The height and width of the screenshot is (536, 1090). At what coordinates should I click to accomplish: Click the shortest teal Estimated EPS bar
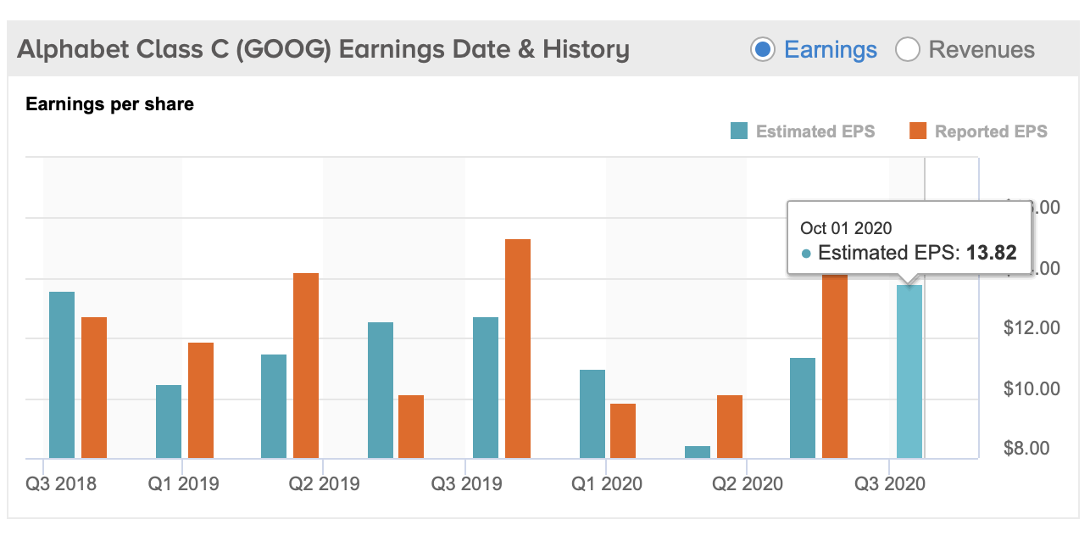(698, 452)
